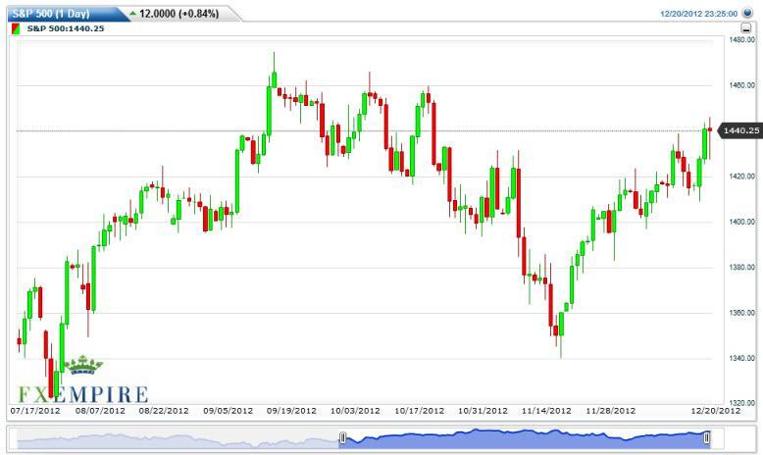Click the 1400.00 price axis label
The width and height of the screenshot is (763, 455).
pyautogui.click(x=742, y=222)
